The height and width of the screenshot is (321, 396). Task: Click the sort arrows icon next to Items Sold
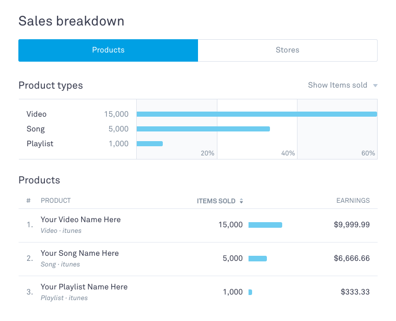[x=241, y=201]
